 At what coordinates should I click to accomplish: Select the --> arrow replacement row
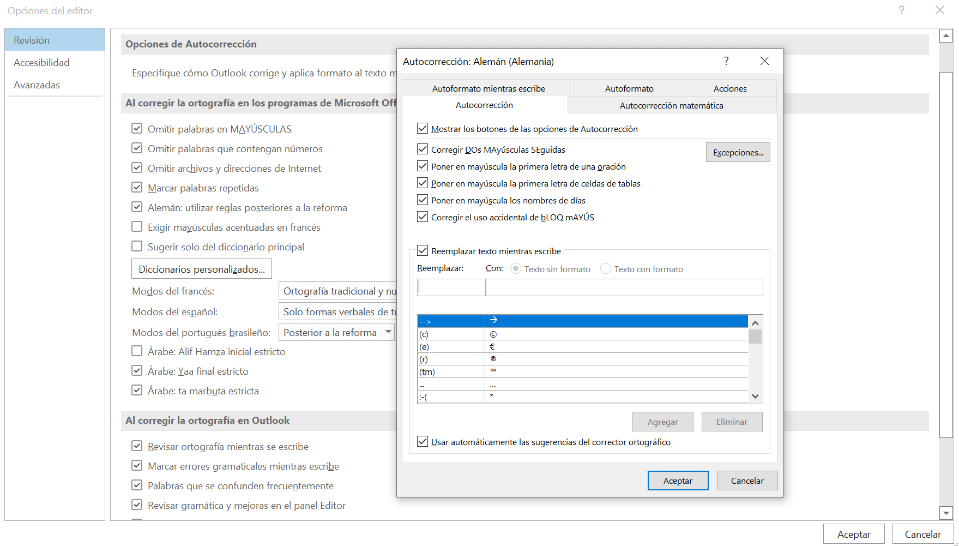coord(583,321)
